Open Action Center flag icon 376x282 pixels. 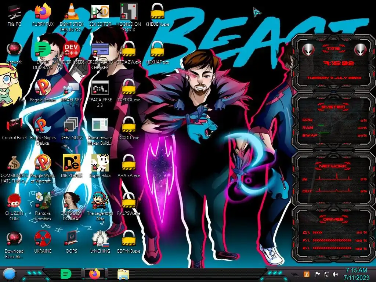pos(317,274)
